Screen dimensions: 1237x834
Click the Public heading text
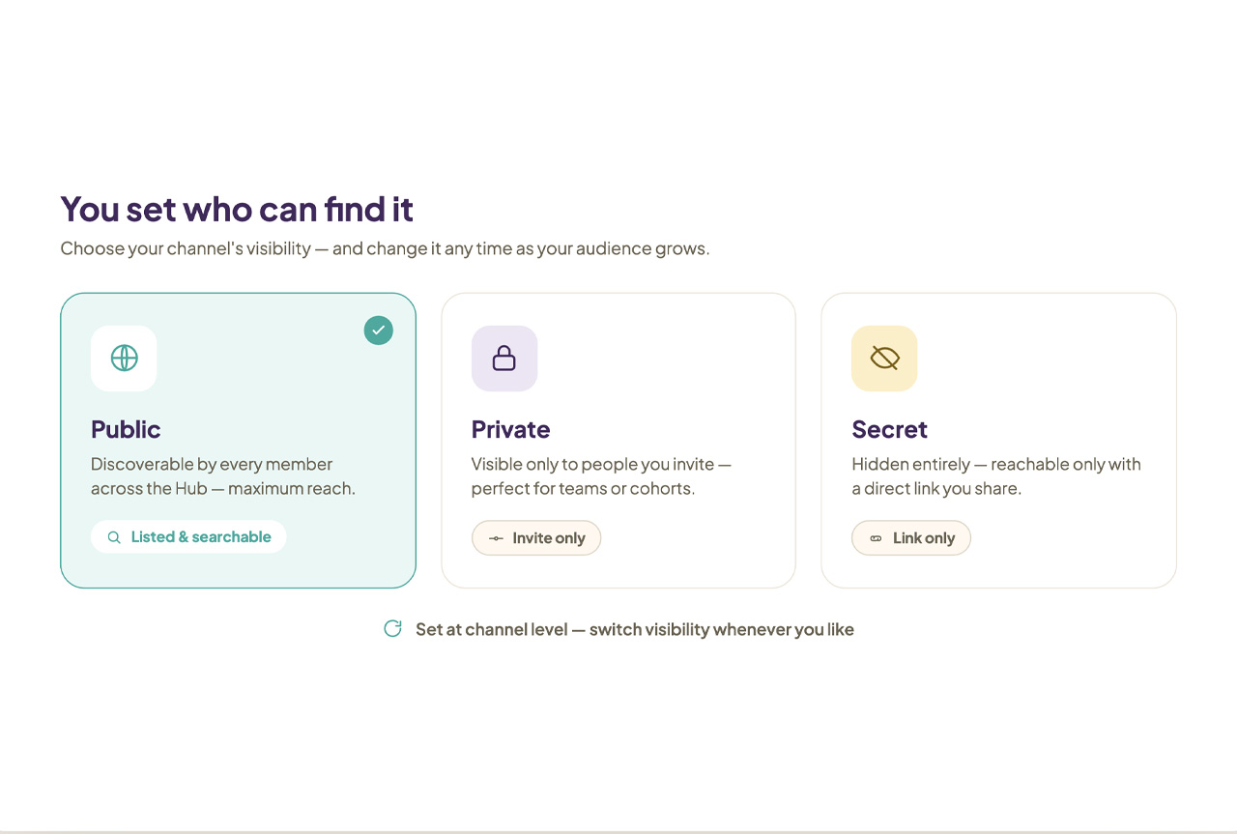[x=126, y=429]
